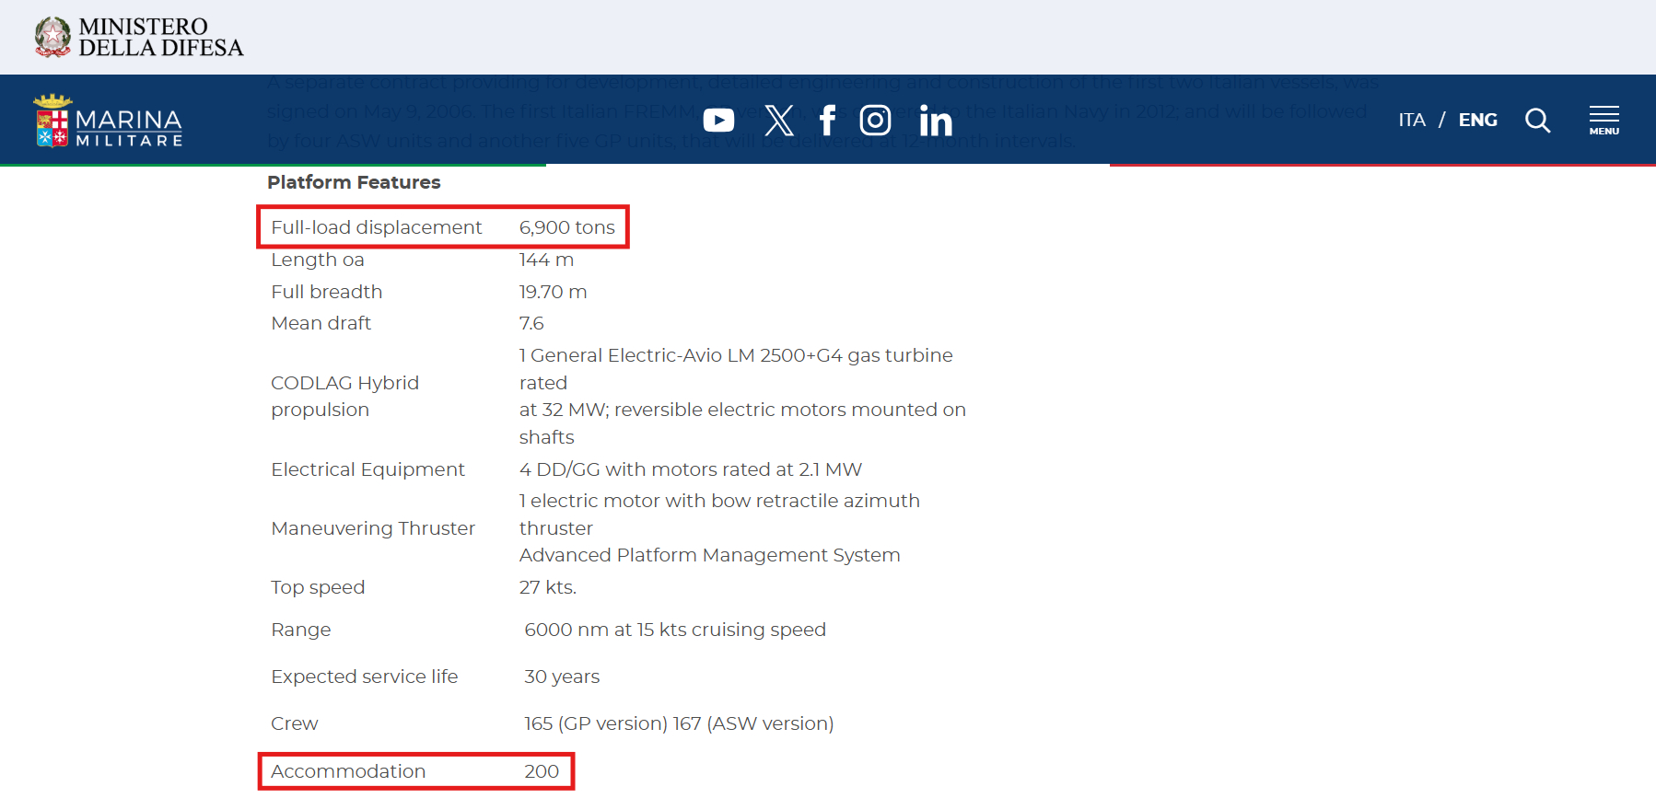Click the search magnifier icon
Screen dimensions: 1656x798
coord(1537,121)
